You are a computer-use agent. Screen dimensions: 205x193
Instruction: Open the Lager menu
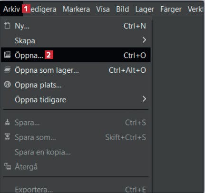[x=145, y=10]
